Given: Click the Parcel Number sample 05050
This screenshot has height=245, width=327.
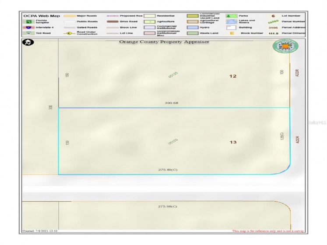Looking at the screenshot, I should 273,22.
